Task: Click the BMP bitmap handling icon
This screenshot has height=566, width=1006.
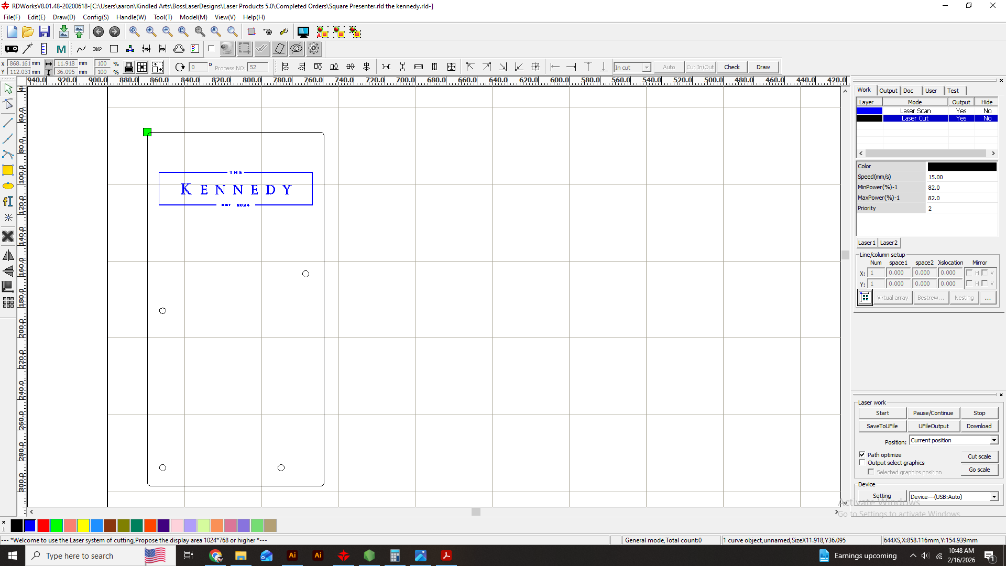Action: coord(97,49)
